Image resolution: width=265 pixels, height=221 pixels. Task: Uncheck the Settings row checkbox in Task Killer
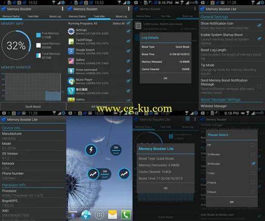coord(128,31)
